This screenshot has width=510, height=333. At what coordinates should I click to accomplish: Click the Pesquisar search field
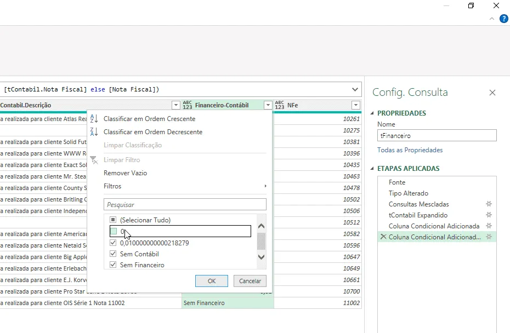[185, 205]
